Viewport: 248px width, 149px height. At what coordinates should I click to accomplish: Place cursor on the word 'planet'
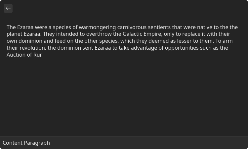point(15,34)
